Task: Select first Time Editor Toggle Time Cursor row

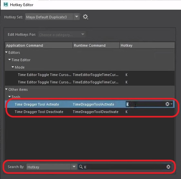Action: [x=90, y=75]
